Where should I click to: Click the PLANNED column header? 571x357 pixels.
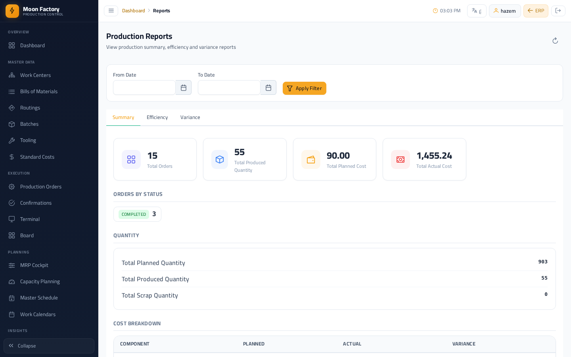(254, 344)
